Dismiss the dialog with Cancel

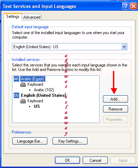95,160
